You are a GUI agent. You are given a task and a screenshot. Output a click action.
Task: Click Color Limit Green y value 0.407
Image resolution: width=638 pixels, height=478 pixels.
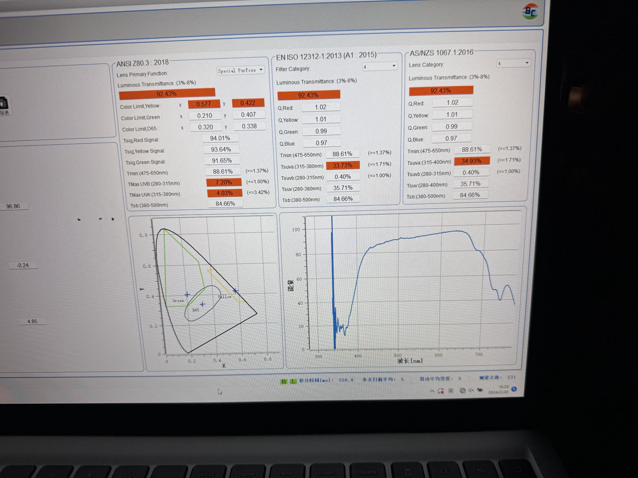249,114
